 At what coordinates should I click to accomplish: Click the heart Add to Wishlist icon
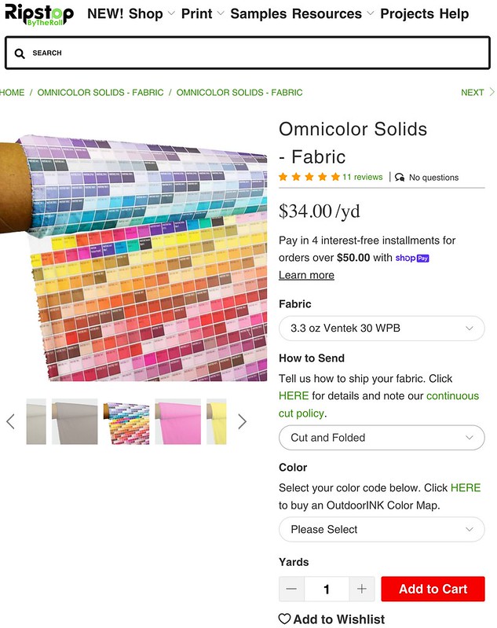click(285, 619)
